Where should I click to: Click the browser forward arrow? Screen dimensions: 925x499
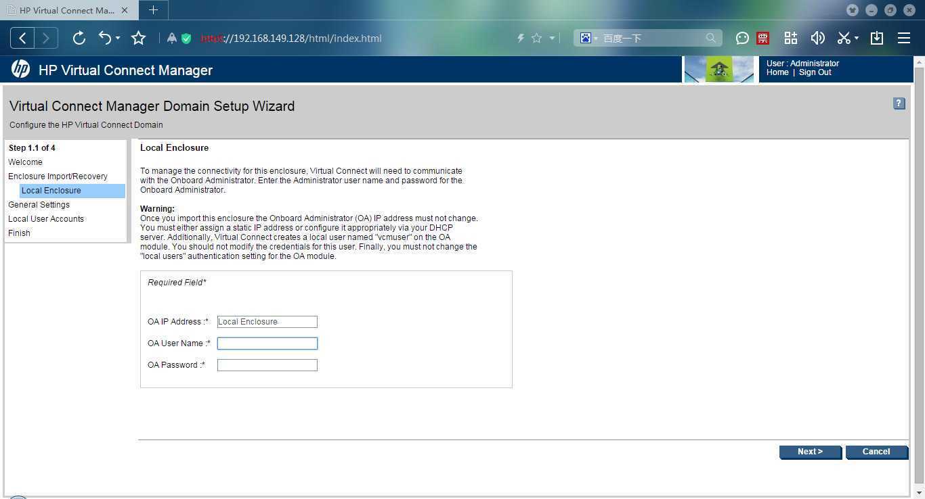[x=46, y=38]
